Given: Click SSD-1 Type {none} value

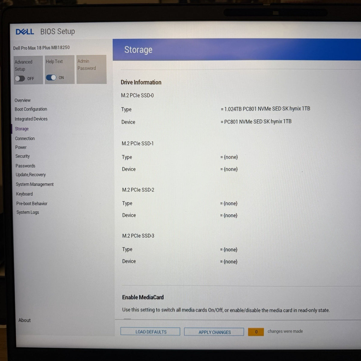Looking at the screenshot, I should click(229, 157).
